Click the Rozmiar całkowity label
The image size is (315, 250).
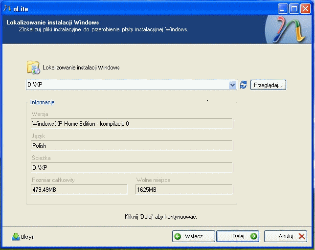pos(53,180)
